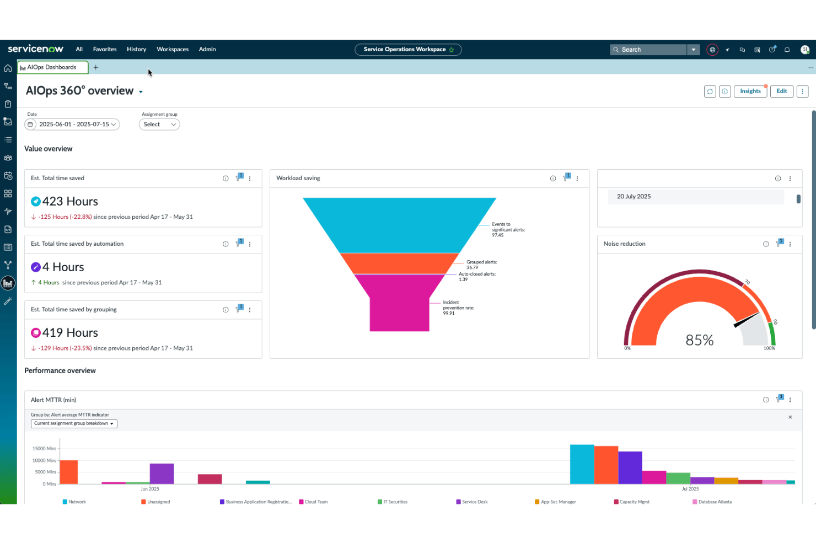
Task: Click the 423 Hours value
Action: point(70,202)
